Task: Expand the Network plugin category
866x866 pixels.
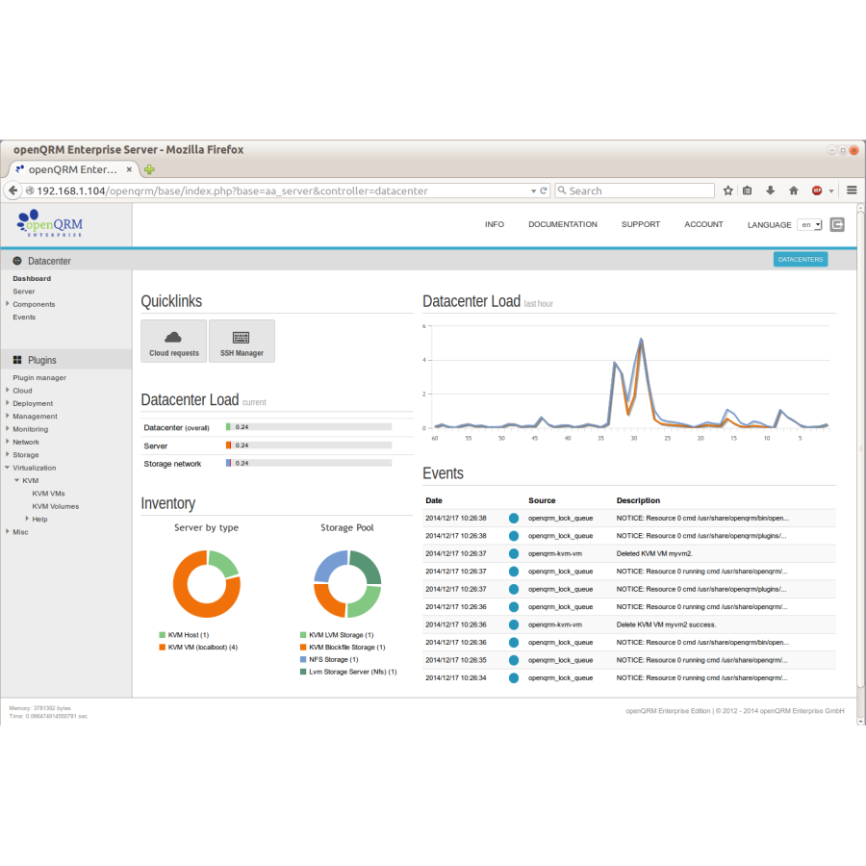Action: click(7, 442)
